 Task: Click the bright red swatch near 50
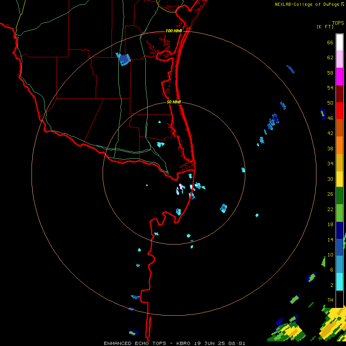coord(339,111)
